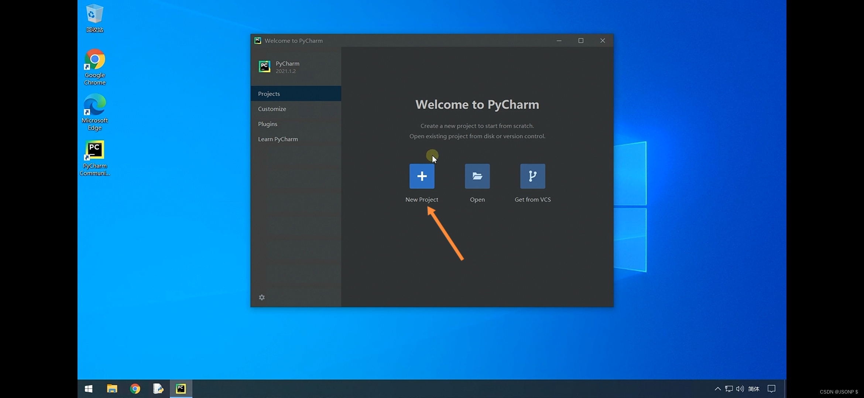Select Google Chrome desktop shortcut

click(x=95, y=67)
